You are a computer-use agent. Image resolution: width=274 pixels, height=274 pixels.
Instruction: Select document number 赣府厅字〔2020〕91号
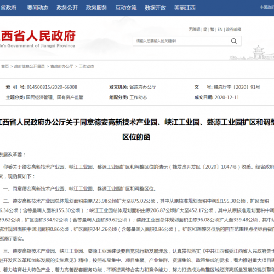pyautogui.click(x=237, y=87)
